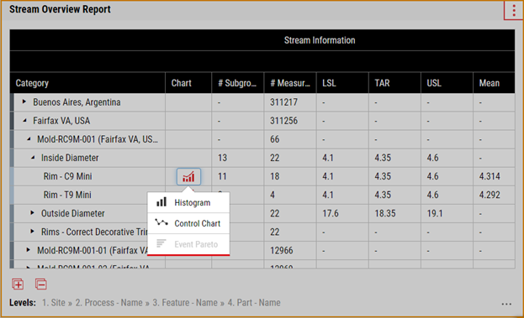Select the Rim - C9 Mini row label

pos(67,176)
